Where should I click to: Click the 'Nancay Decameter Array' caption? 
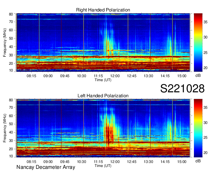click(46, 167)
